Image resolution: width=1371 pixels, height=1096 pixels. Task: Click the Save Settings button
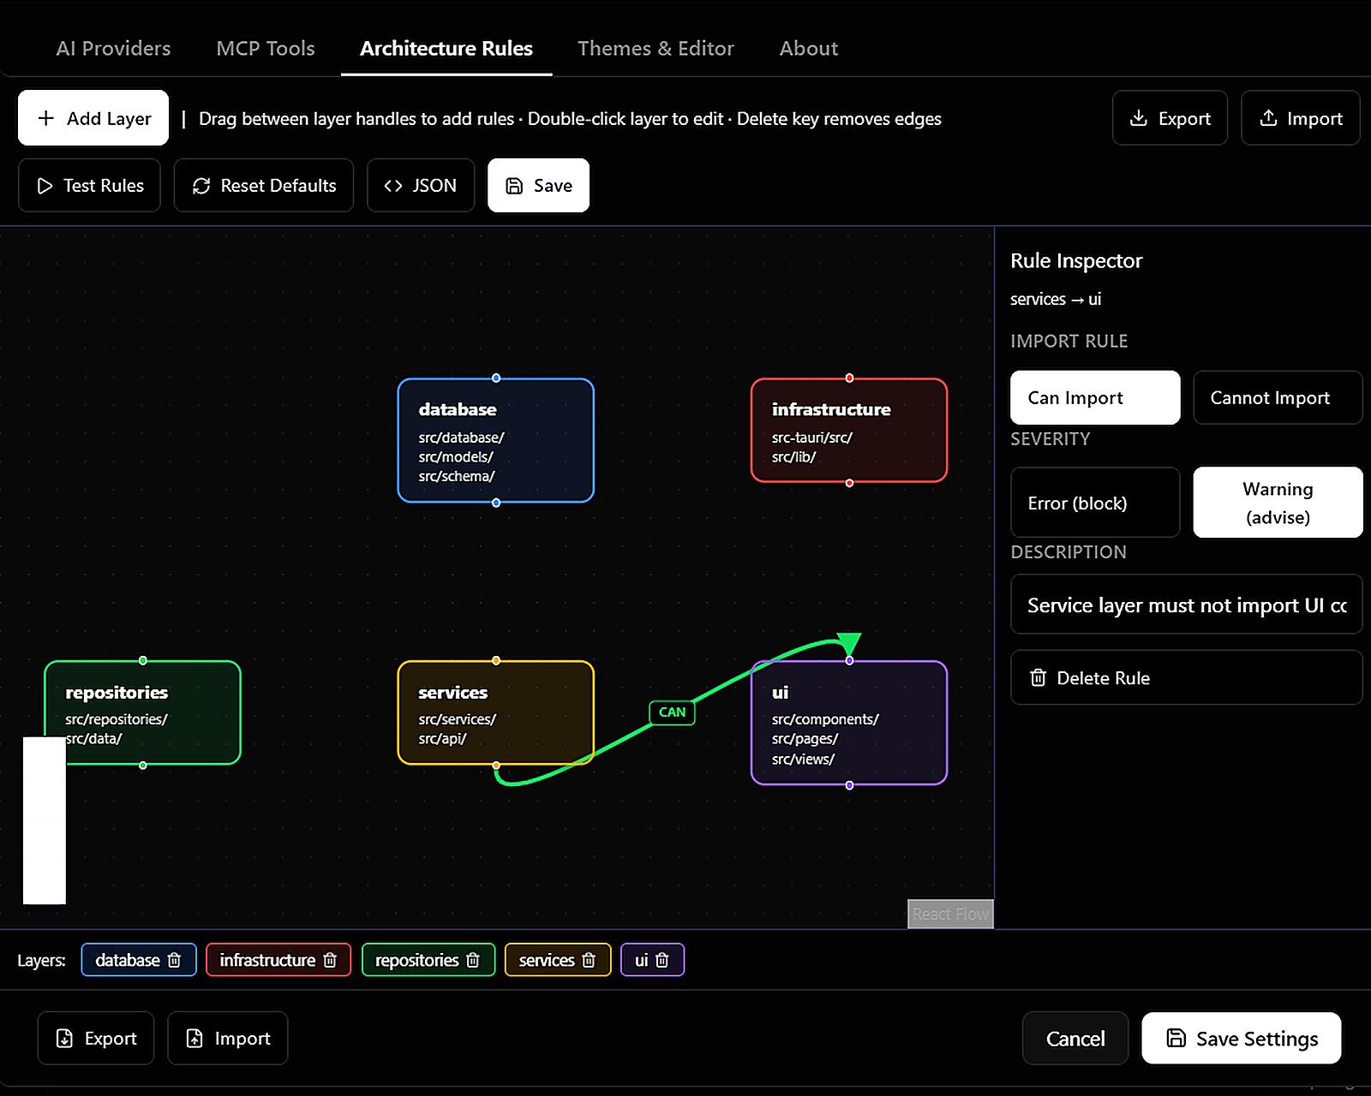point(1241,1039)
